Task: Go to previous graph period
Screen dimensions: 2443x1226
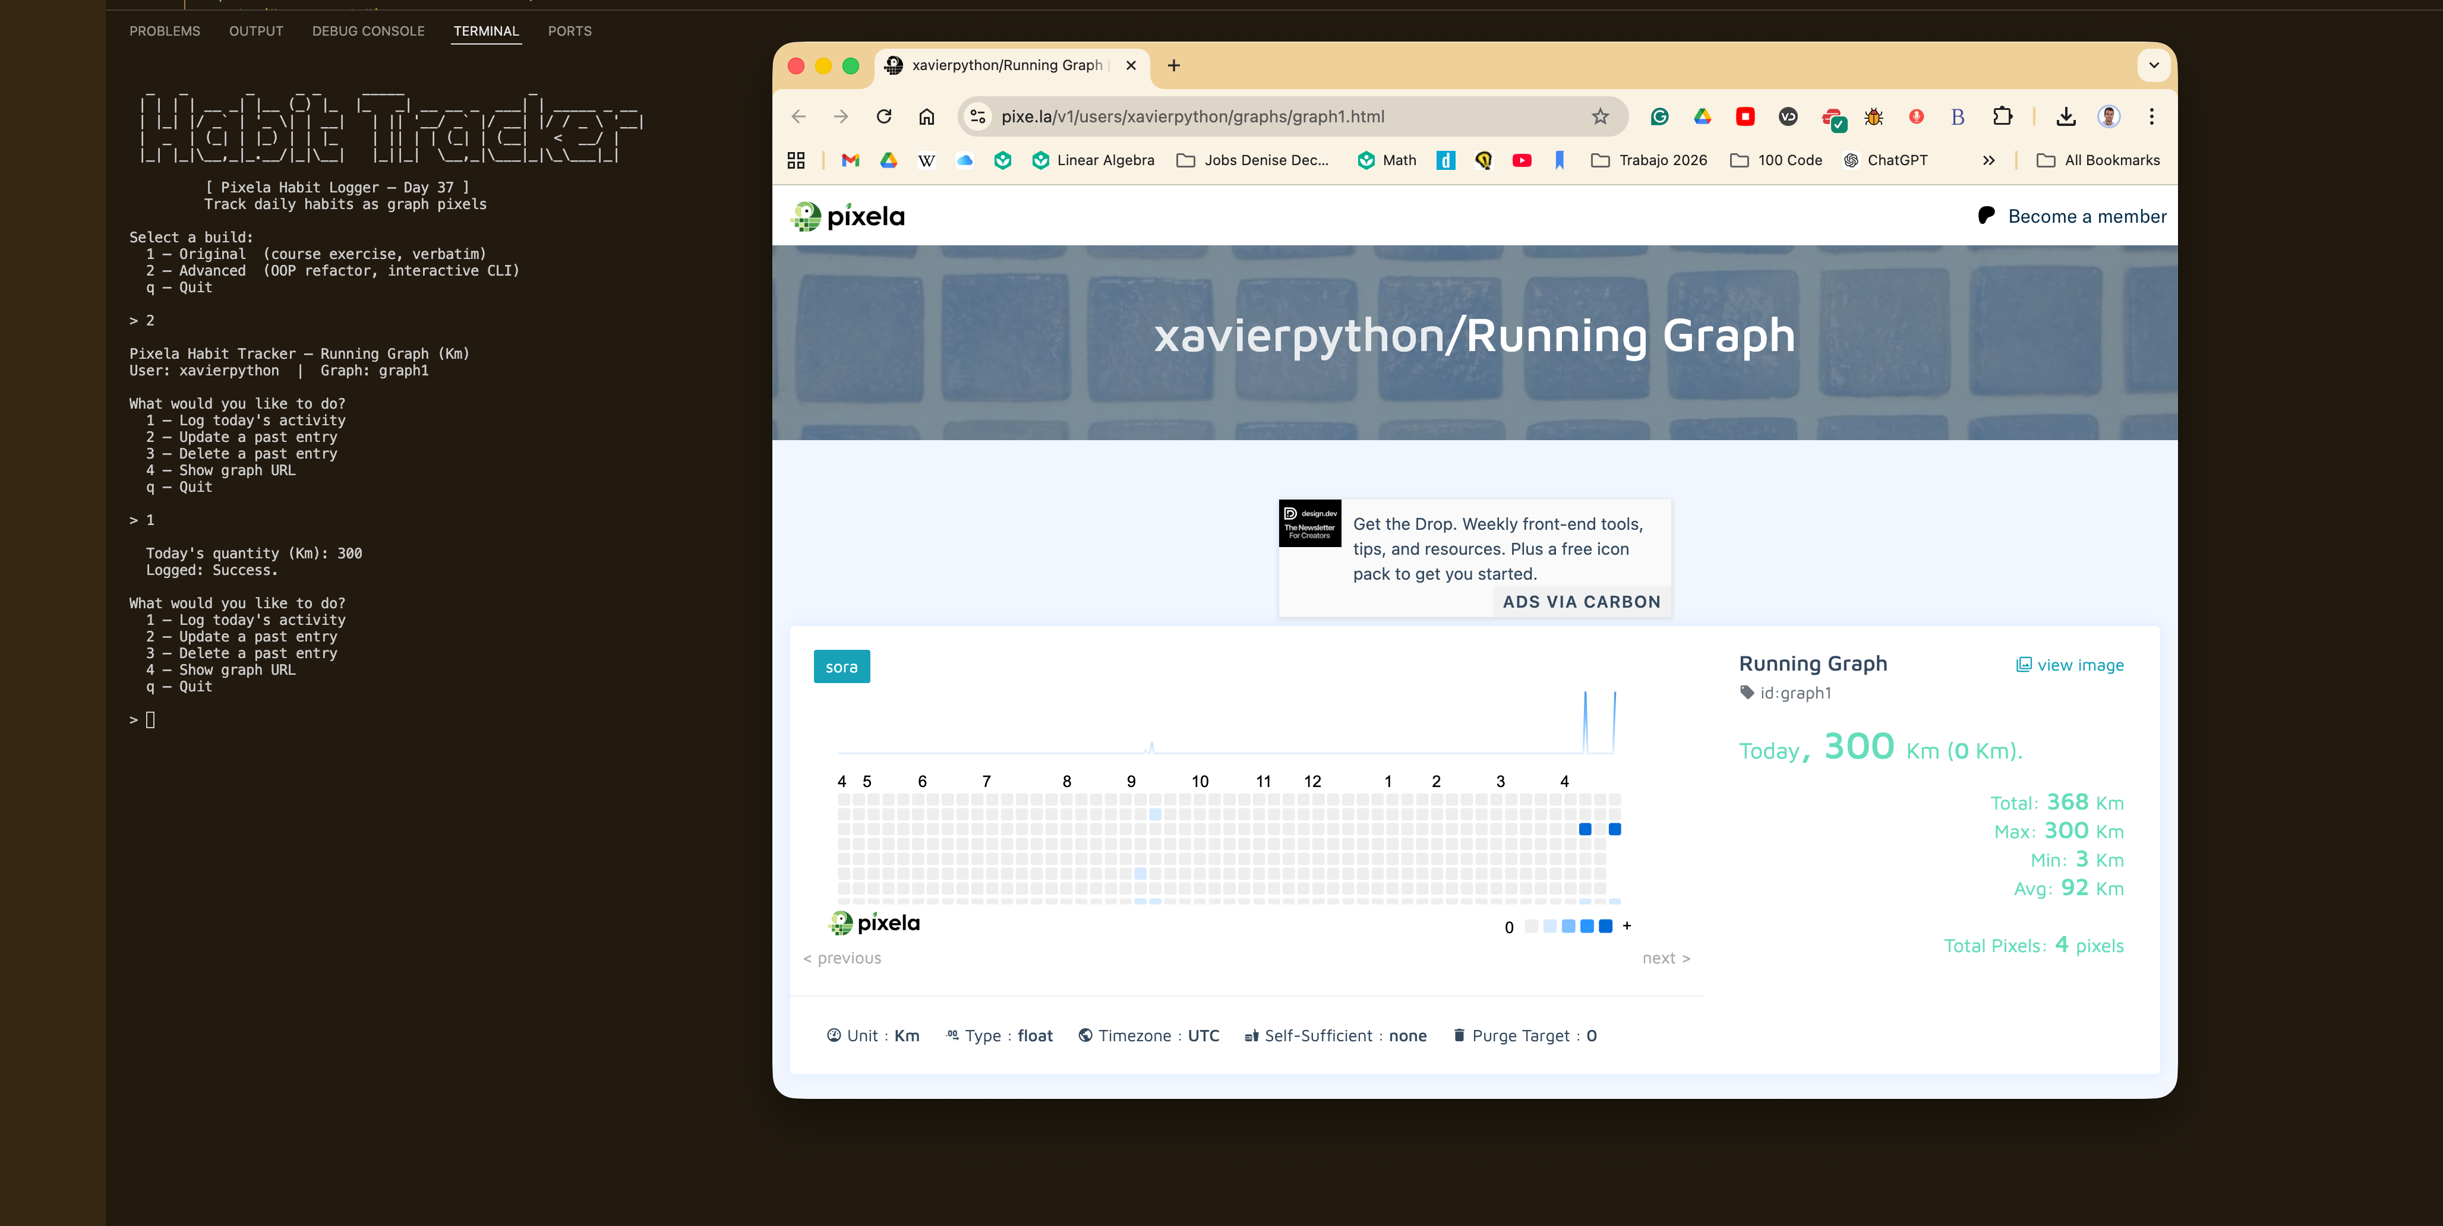Action: (x=842, y=958)
